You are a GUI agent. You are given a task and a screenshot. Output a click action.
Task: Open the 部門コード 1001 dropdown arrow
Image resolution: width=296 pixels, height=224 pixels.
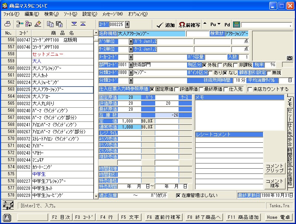pos(131,65)
